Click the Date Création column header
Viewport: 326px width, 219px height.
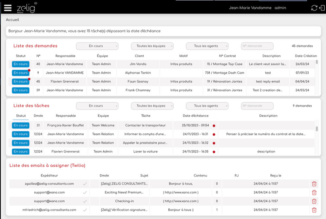point(306,56)
